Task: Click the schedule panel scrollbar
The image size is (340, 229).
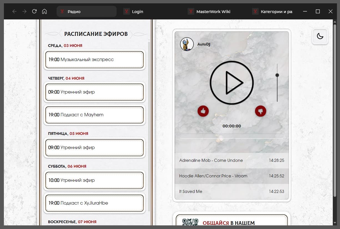Action: tap(149, 126)
